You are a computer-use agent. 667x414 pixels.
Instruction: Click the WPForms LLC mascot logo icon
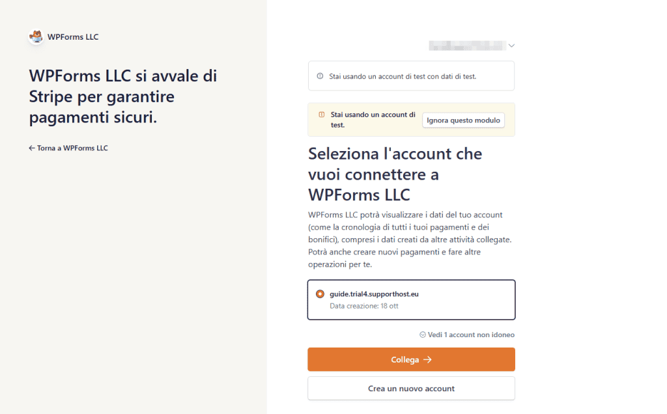click(x=35, y=36)
